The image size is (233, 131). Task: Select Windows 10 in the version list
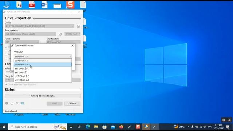point(43,65)
